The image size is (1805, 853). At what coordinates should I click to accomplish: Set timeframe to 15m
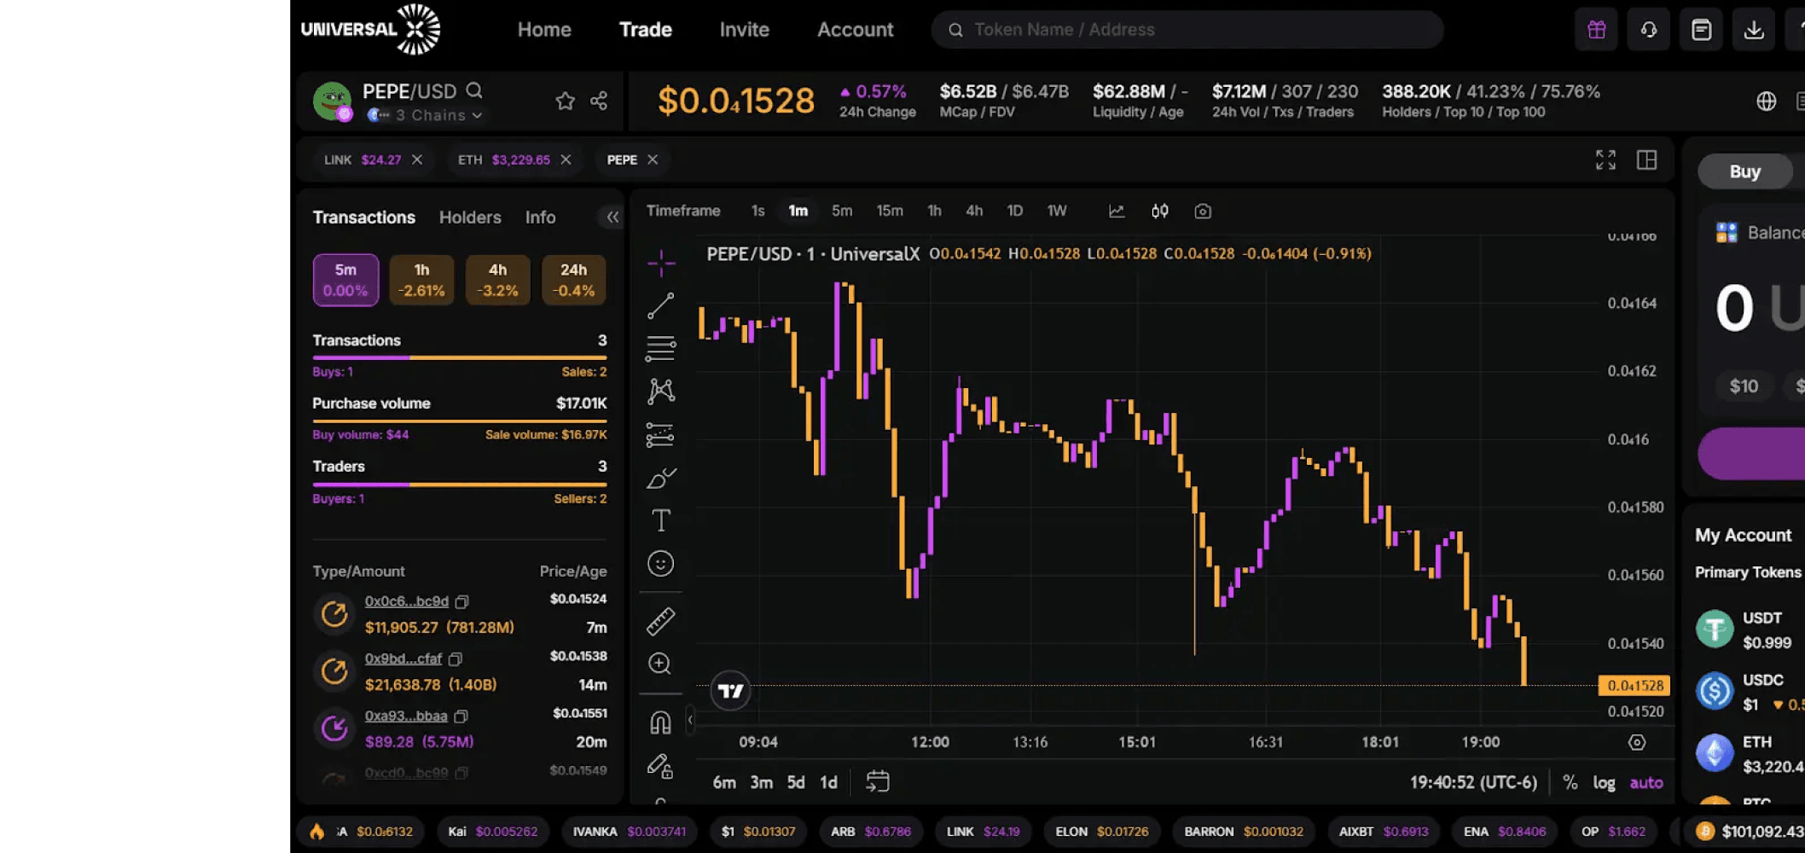pos(890,211)
